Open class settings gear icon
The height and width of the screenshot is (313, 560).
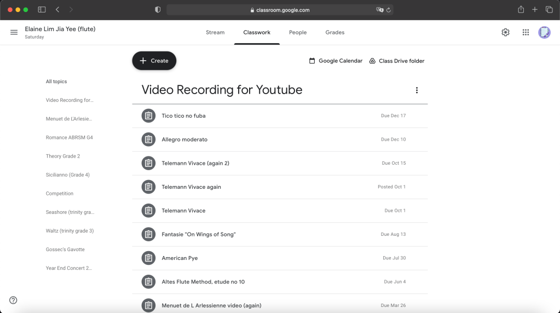(505, 33)
